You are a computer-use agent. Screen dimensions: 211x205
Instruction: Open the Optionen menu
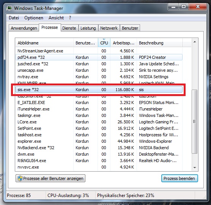[34, 18]
